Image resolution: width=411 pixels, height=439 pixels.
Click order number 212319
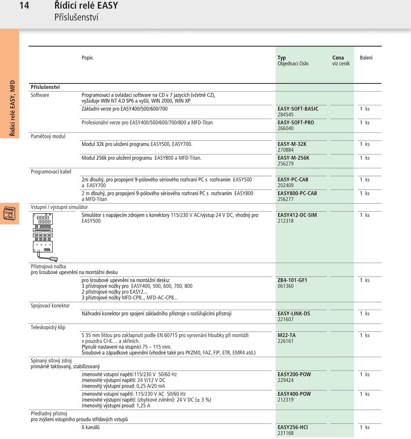(286, 400)
